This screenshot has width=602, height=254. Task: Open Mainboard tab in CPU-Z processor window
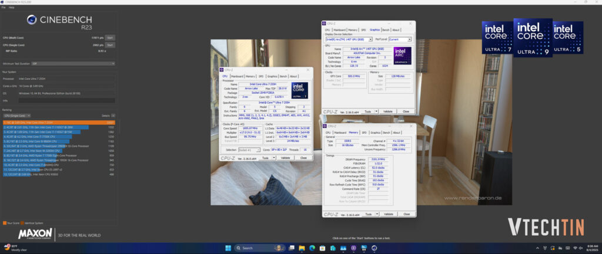click(x=237, y=76)
